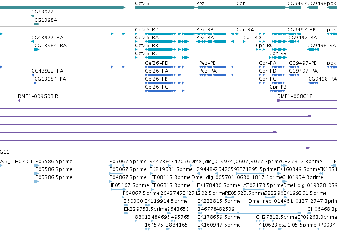The width and height of the screenshot is (337, 231).
Task: Select the Gef26-PD protein feature
Action: tap(165, 67)
